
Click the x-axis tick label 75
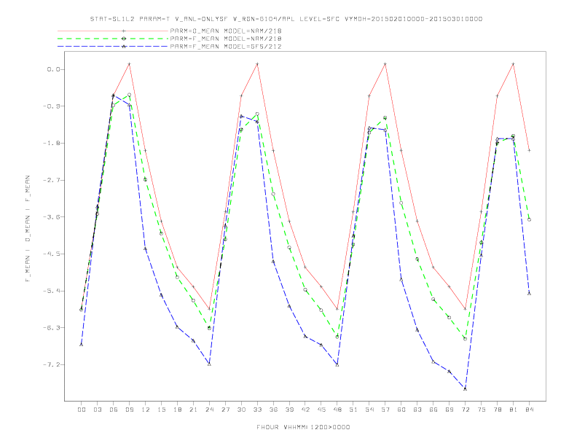(482, 410)
